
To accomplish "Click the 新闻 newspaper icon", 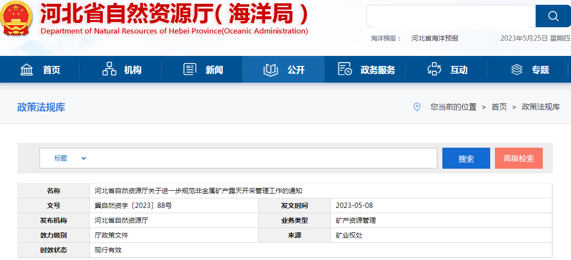I will [x=190, y=69].
